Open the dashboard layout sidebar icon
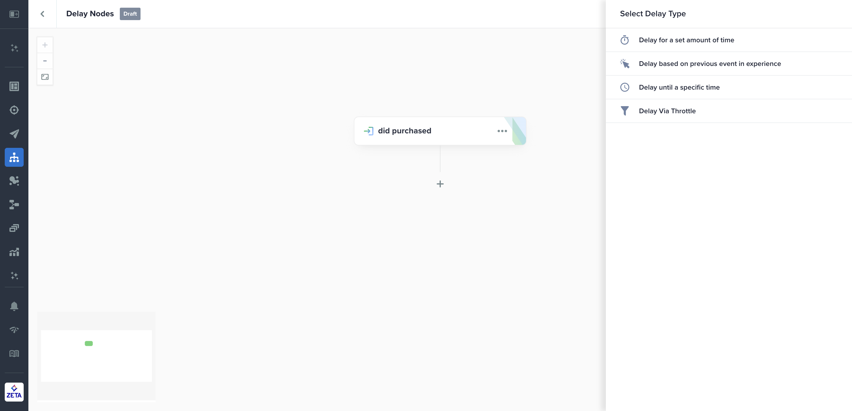 click(14, 86)
